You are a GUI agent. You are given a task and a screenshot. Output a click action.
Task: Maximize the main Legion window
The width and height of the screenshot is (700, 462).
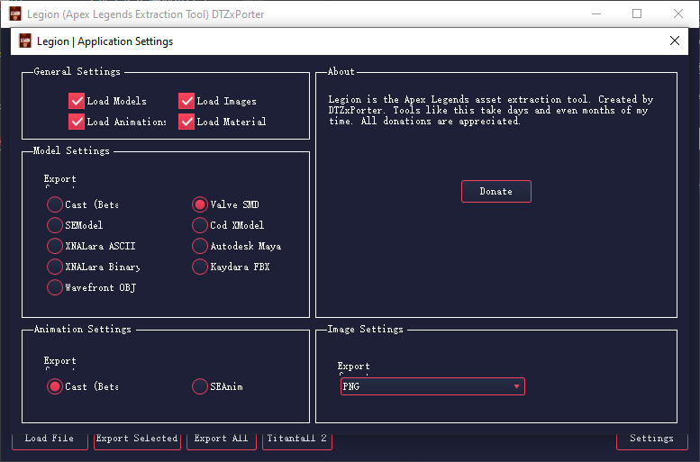(637, 14)
